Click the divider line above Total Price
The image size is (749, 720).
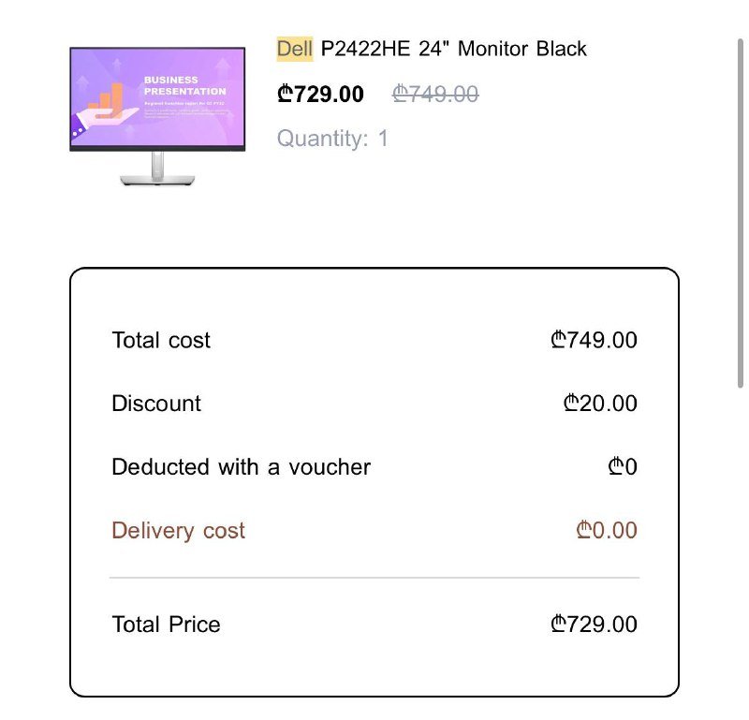click(374, 578)
